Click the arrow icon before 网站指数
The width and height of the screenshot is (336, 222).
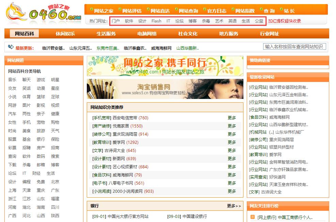tap(233, 8)
